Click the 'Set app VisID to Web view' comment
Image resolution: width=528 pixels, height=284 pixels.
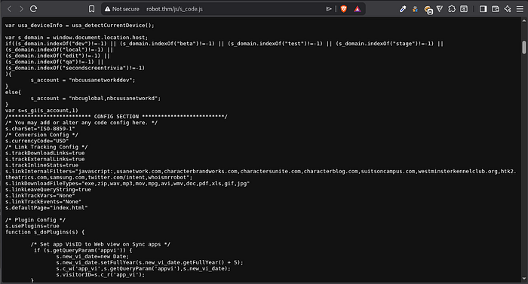(100, 244)
